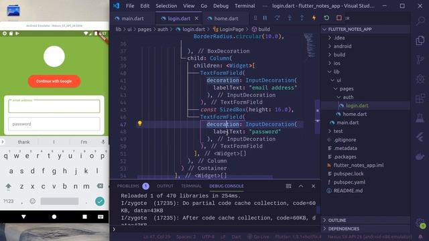The width and height of the screenshot is (429, 241).
Task: Click the lightbulb quick-fix icon
Action: click(140, 123)
